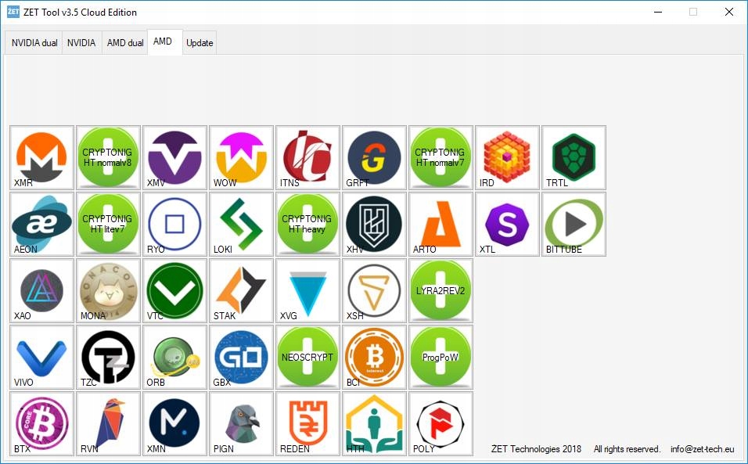Select the LOKI coin icon
This screenshot has width=748, height=464.
coord(242,224)
